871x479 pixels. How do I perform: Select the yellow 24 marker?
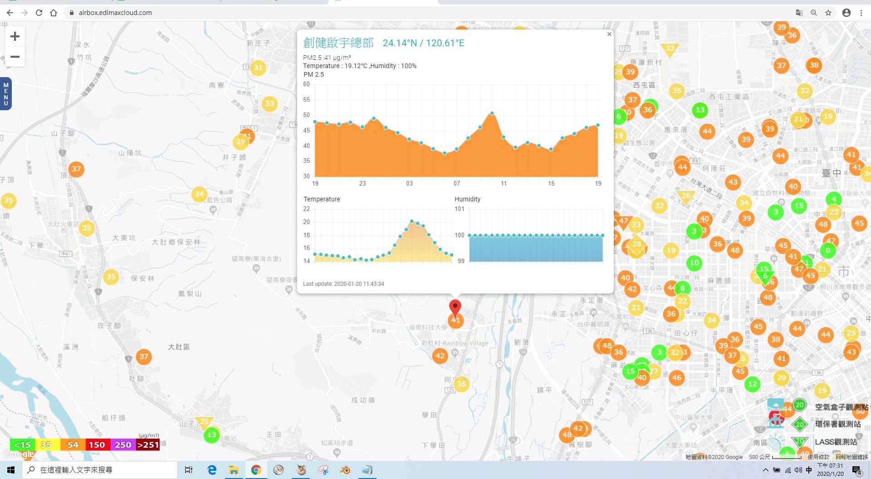point(712,320)
